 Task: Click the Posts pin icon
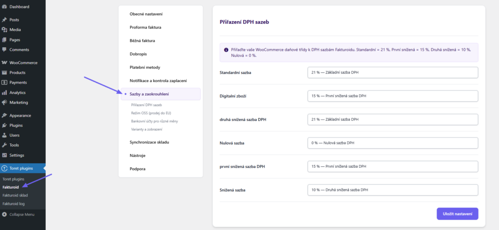[x=4, y=20]
